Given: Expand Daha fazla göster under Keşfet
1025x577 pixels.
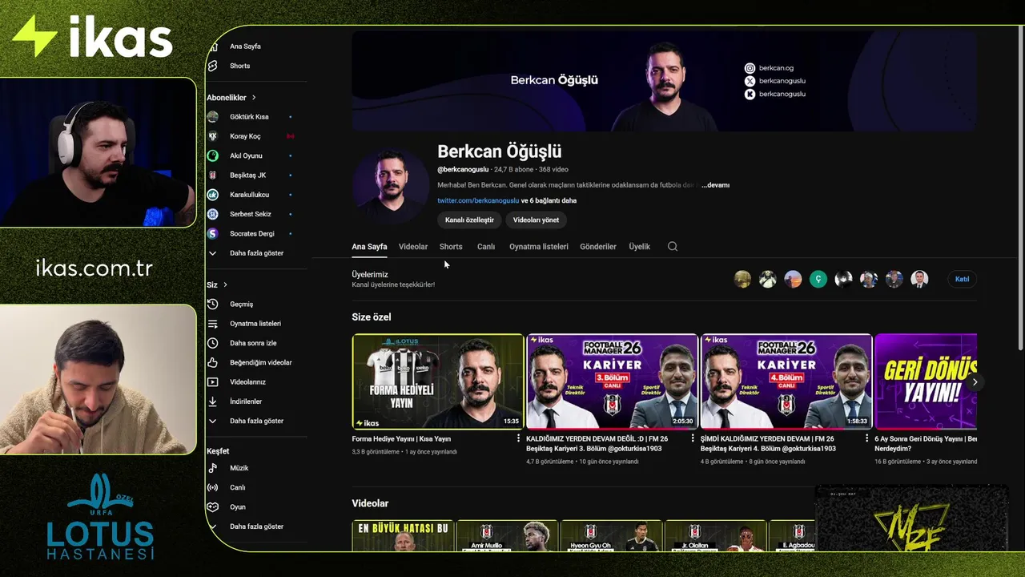Looking at the screenshot, I should coord(256,527).
